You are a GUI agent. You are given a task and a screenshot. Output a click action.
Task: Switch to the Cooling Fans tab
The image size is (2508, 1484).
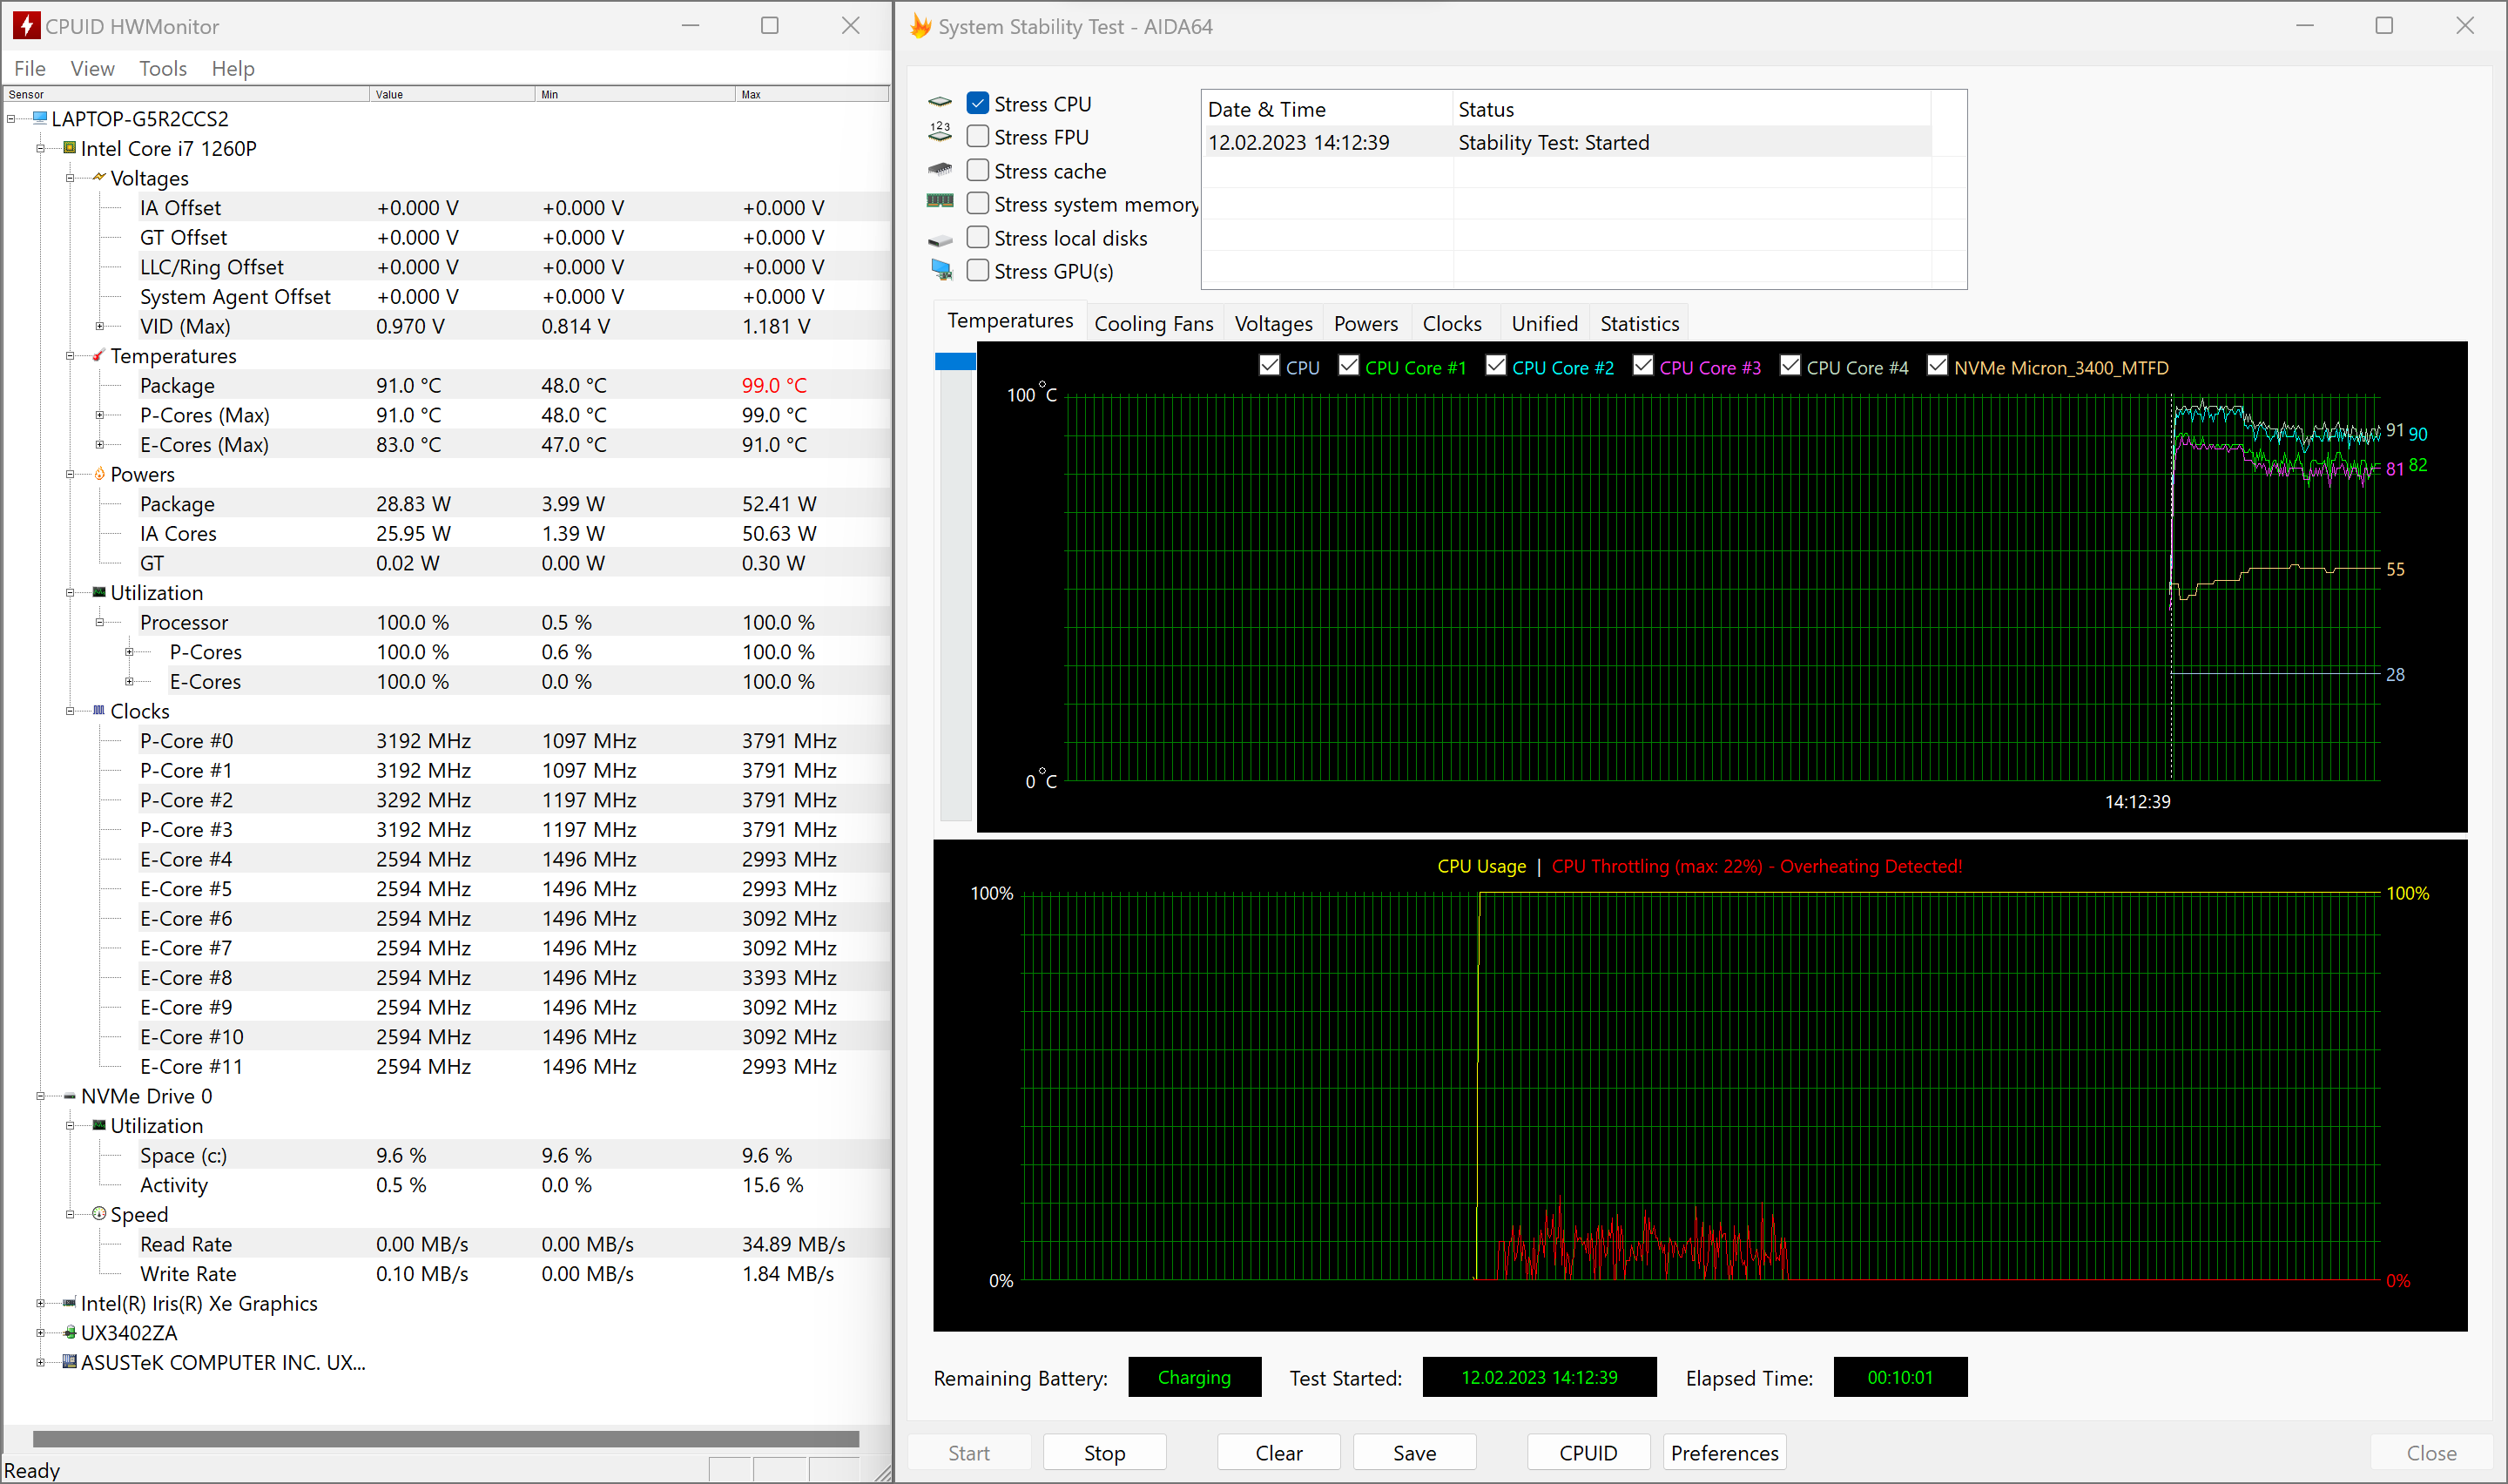coord(1152,323)
